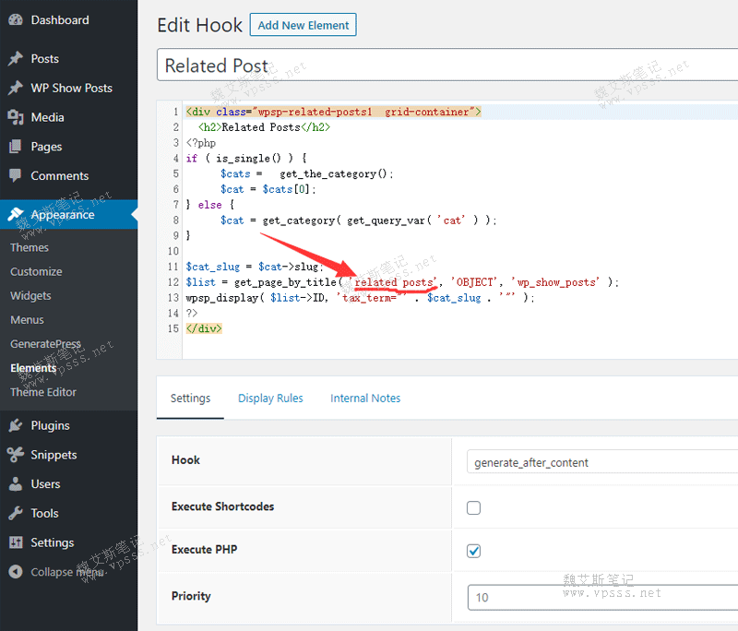Click the Collapse menu arrow icon
This screenshot has height=631, width=738.
coord(16,572)
